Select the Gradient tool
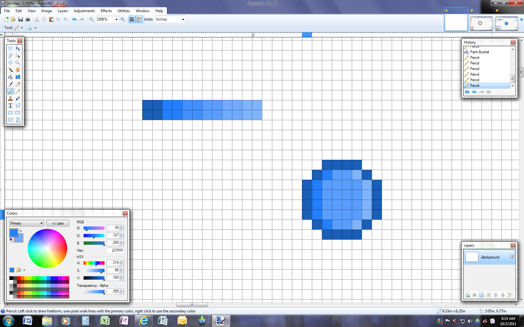The height and width of the screenshot is (327, 524). [x=18, y=77]
